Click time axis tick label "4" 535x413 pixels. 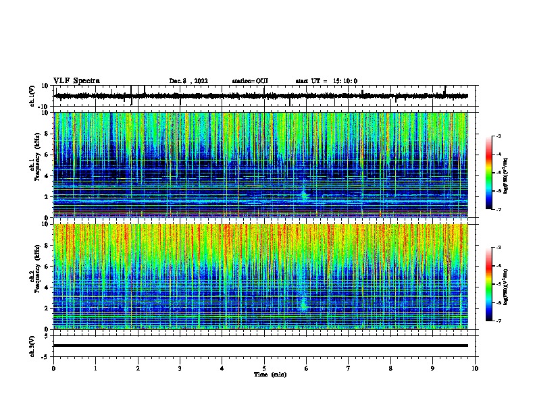pos(222,368)
